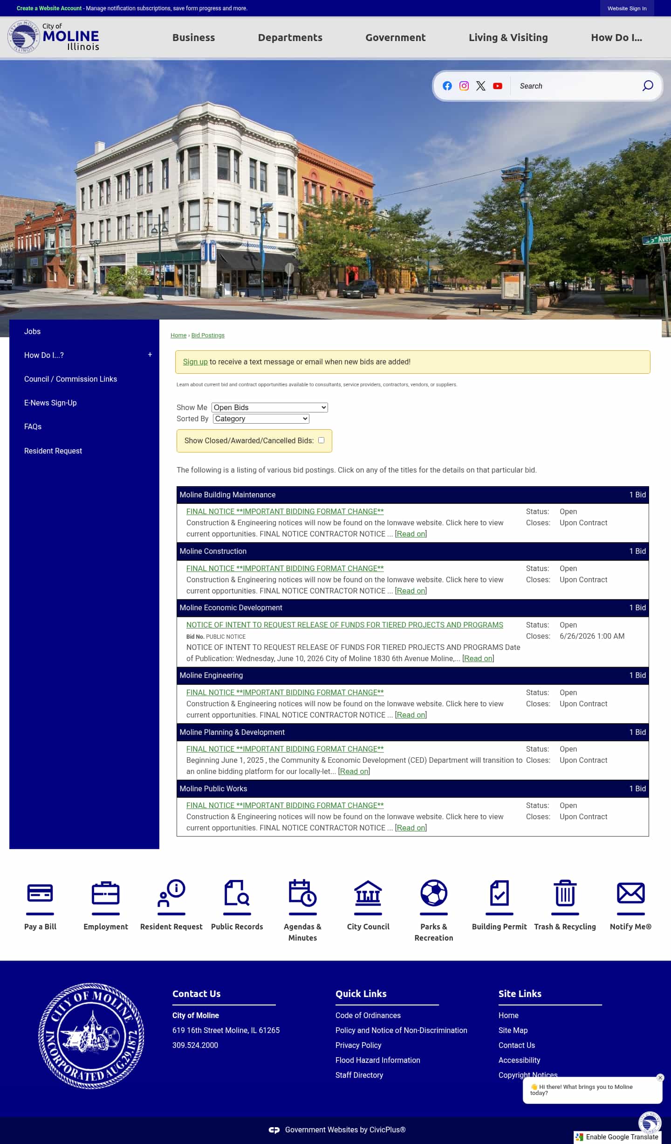Click the Home breadcrumb link
671x1144 pixels.
coord(178,335)
